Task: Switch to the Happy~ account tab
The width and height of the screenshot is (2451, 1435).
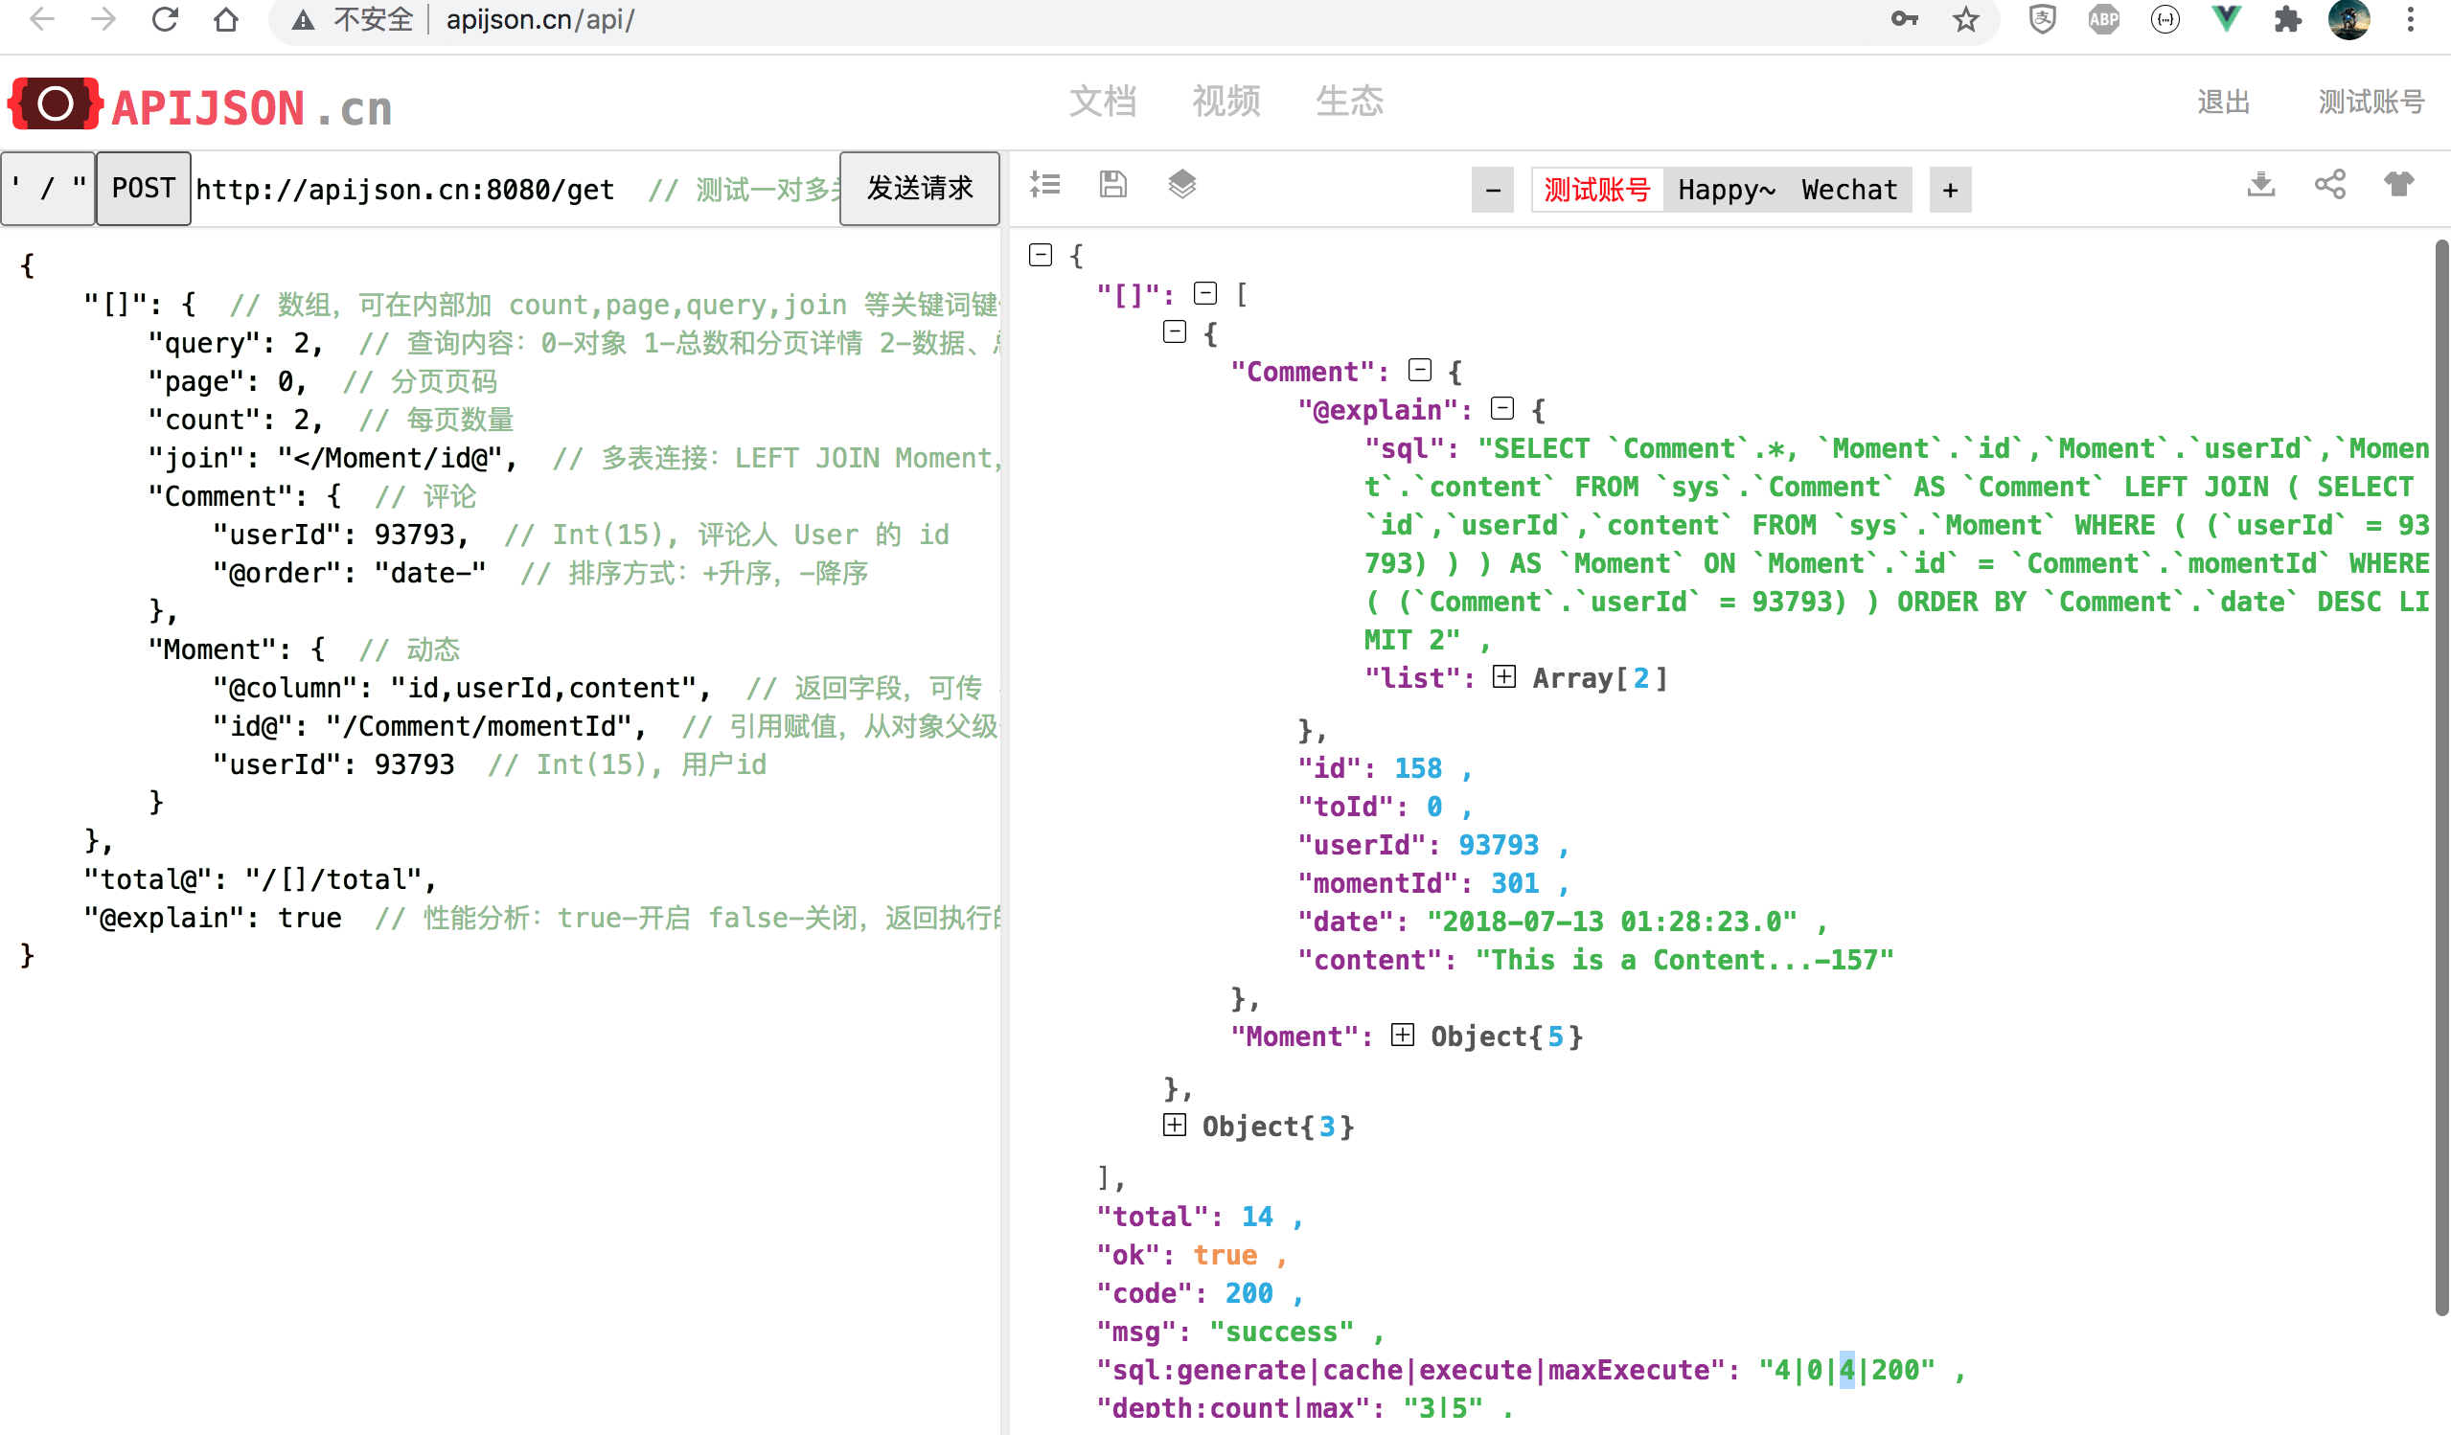Action: pos(1727,190)
